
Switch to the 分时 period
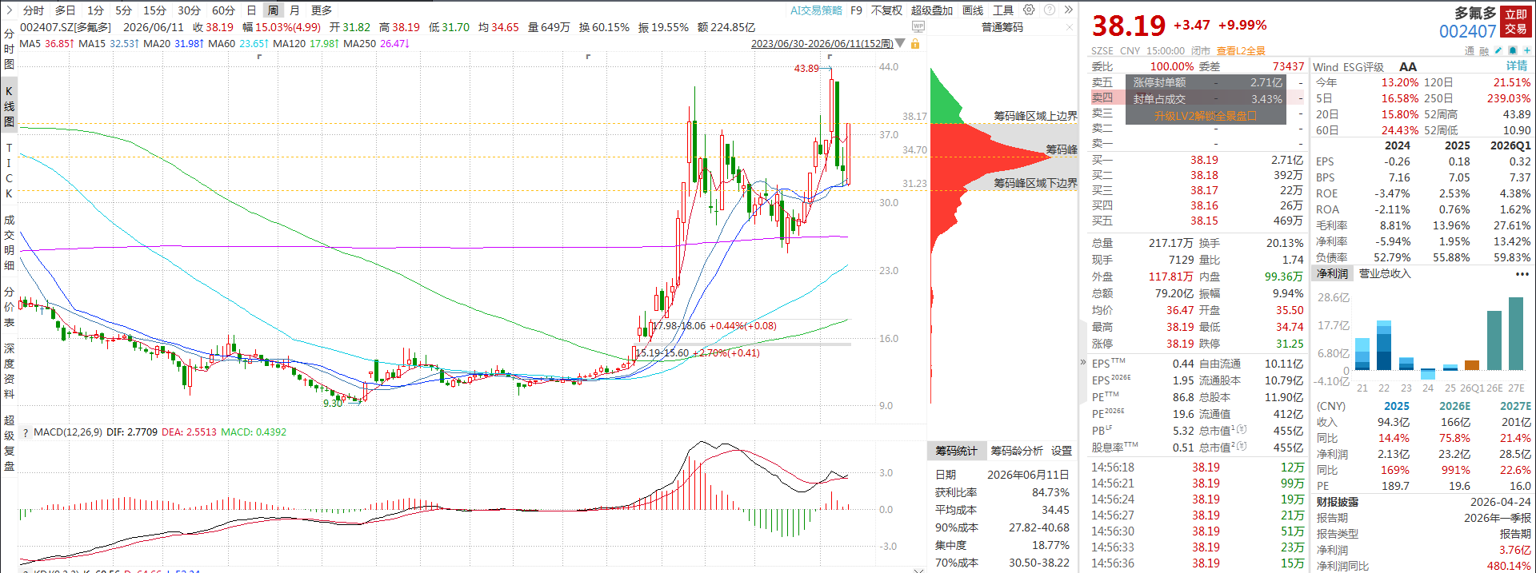34,10
